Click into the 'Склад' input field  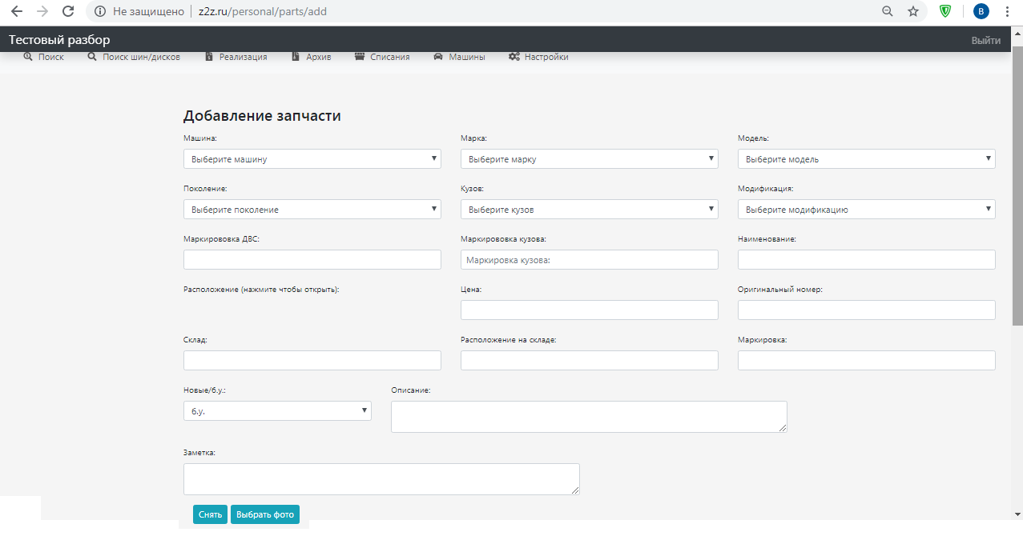(312, 360)
